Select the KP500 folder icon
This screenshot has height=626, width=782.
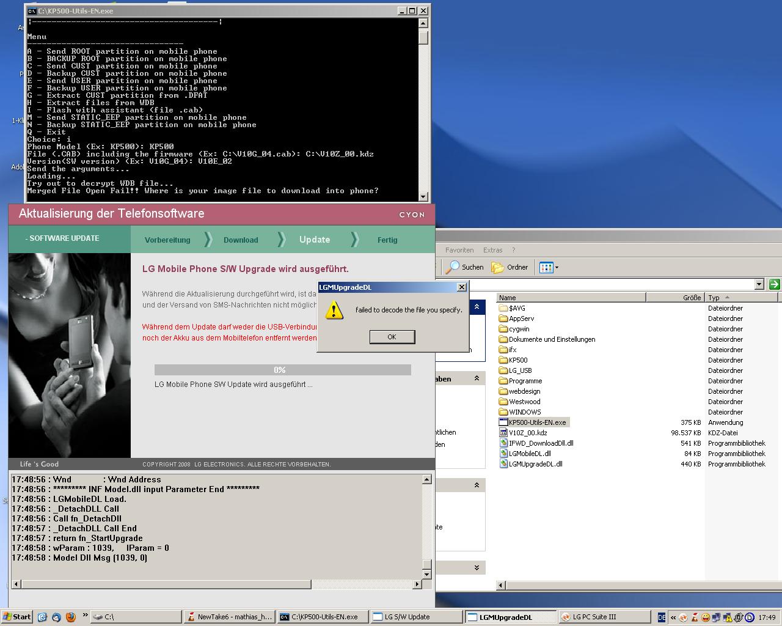503,360
